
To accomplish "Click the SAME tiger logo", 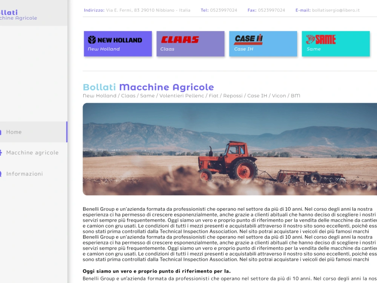I will [321, 40].
